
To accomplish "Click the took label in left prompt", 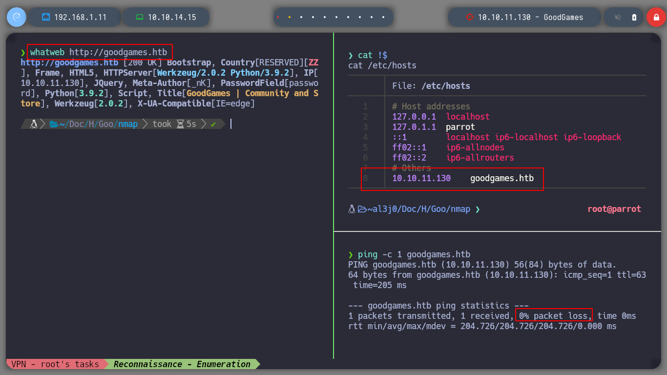I will (x=162, y=124).
